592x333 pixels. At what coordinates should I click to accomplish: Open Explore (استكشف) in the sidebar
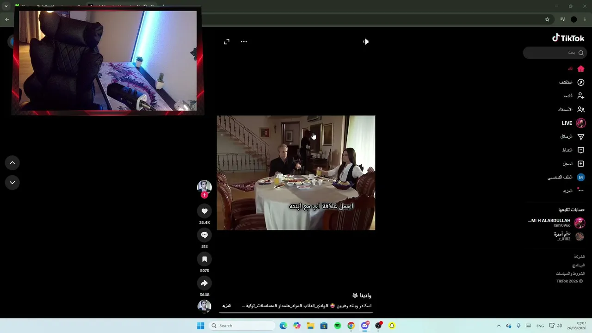(572, 82)
